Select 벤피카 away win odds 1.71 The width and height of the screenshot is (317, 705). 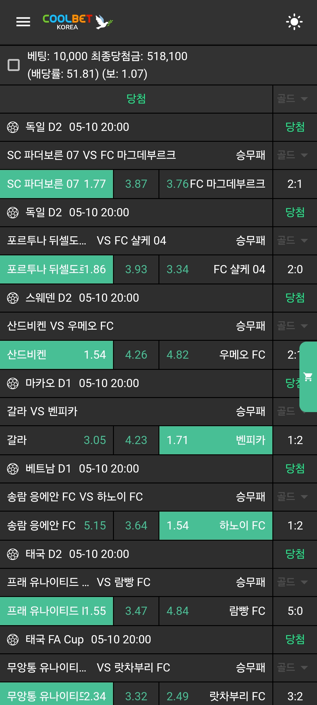pos(216,440)
